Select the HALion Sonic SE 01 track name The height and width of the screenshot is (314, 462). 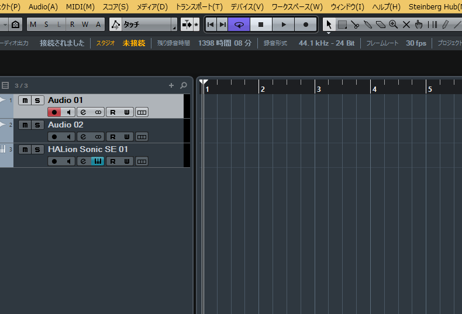click(88, 149)
